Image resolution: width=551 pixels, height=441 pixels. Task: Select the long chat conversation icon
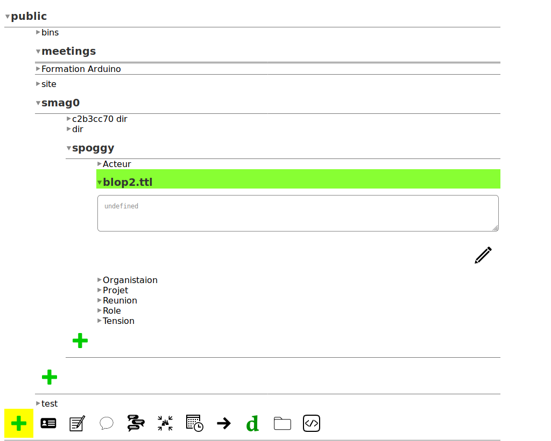point(136,423)
